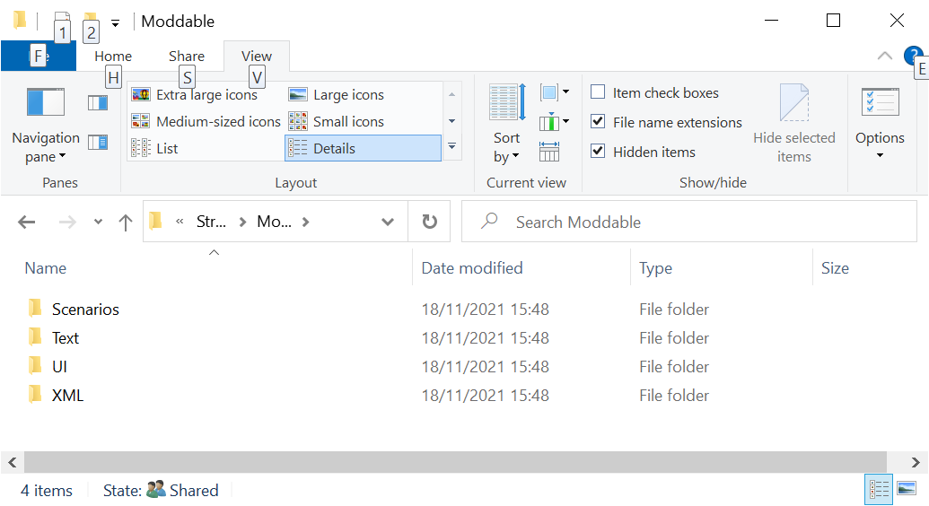Size all columns to fit
This screenshot has width=929, height=506.
point(549,152)
